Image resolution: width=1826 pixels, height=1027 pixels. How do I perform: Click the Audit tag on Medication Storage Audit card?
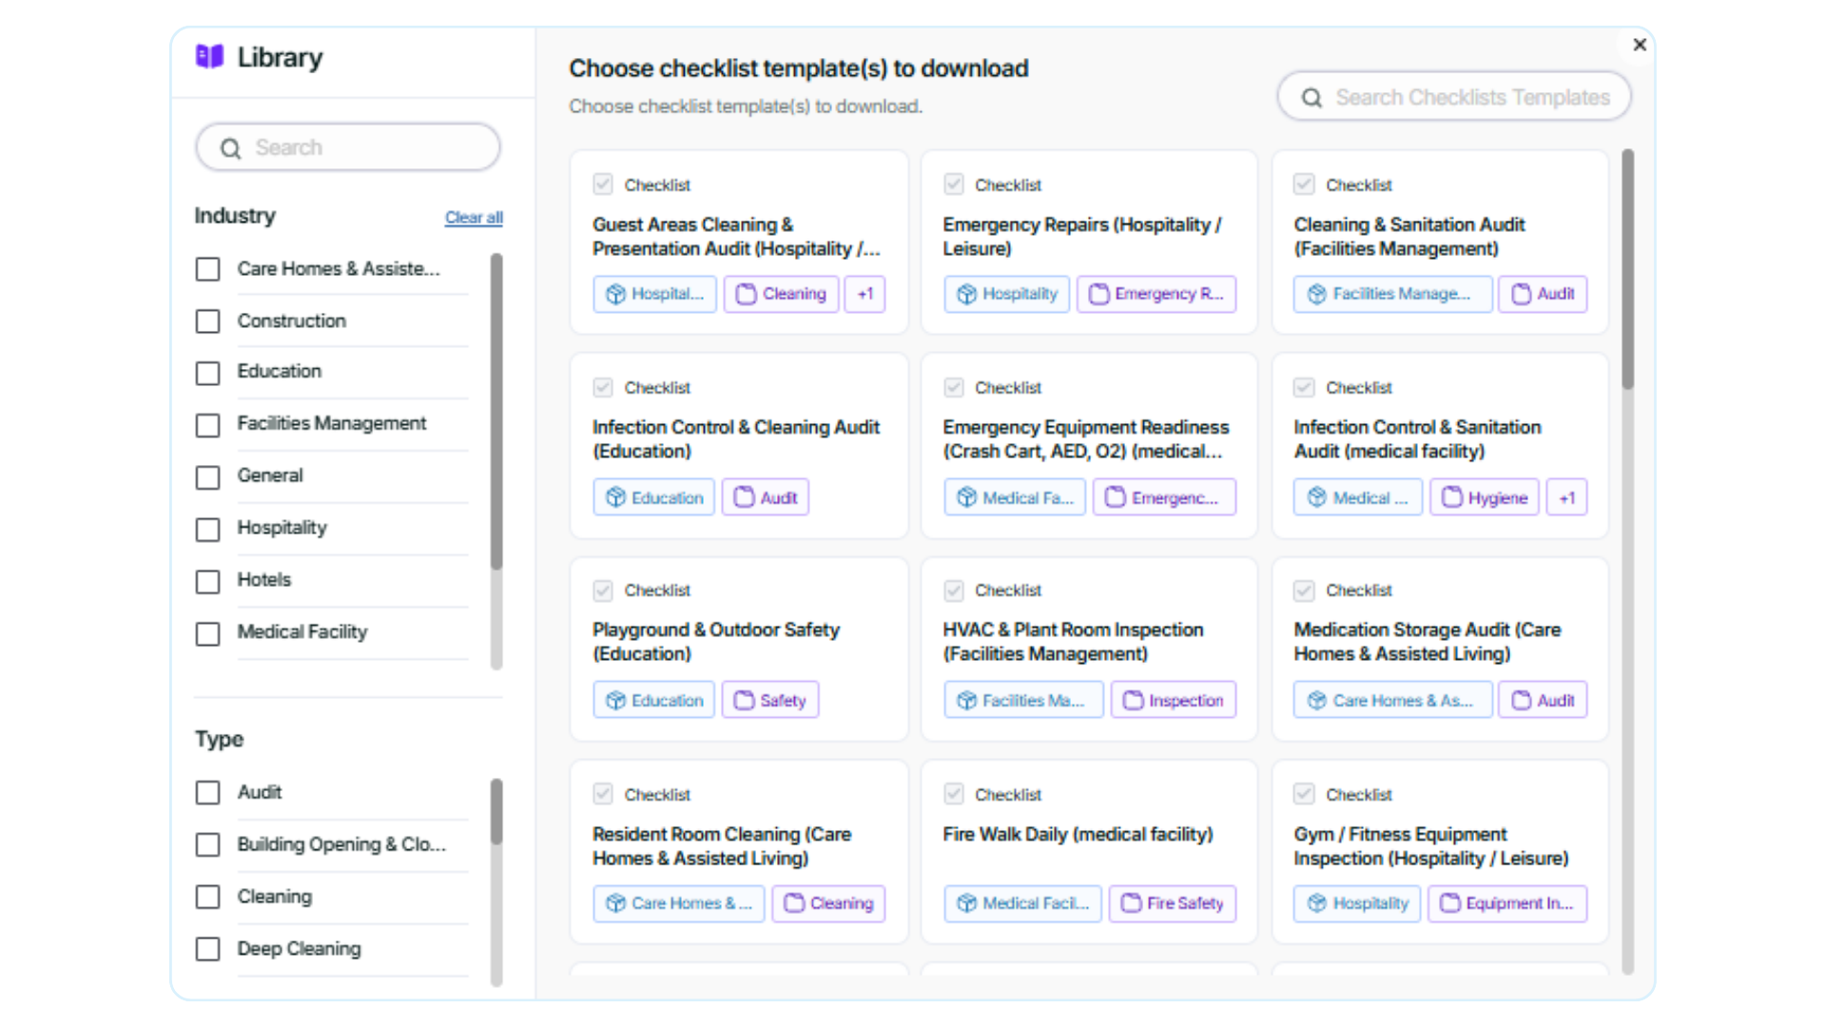[1543, 700]
